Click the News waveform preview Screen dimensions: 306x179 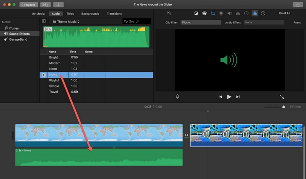96,37
